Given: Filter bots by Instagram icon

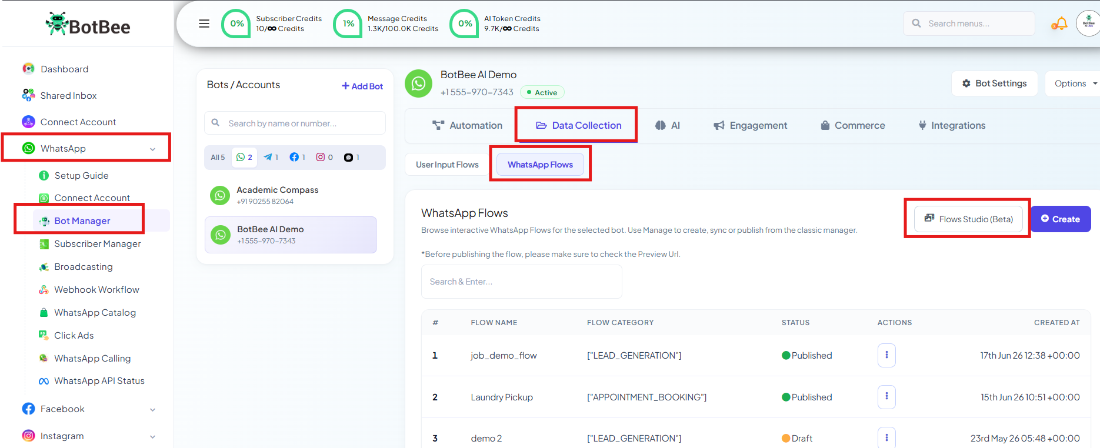Looking at the screenshot, I should (324, 158).
